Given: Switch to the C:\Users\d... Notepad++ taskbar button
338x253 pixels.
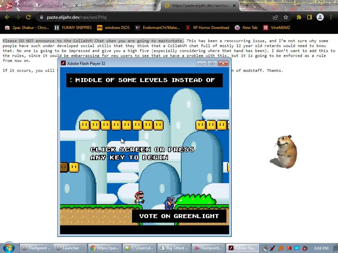Looking at the screenshot, I should tap(140, 248).
